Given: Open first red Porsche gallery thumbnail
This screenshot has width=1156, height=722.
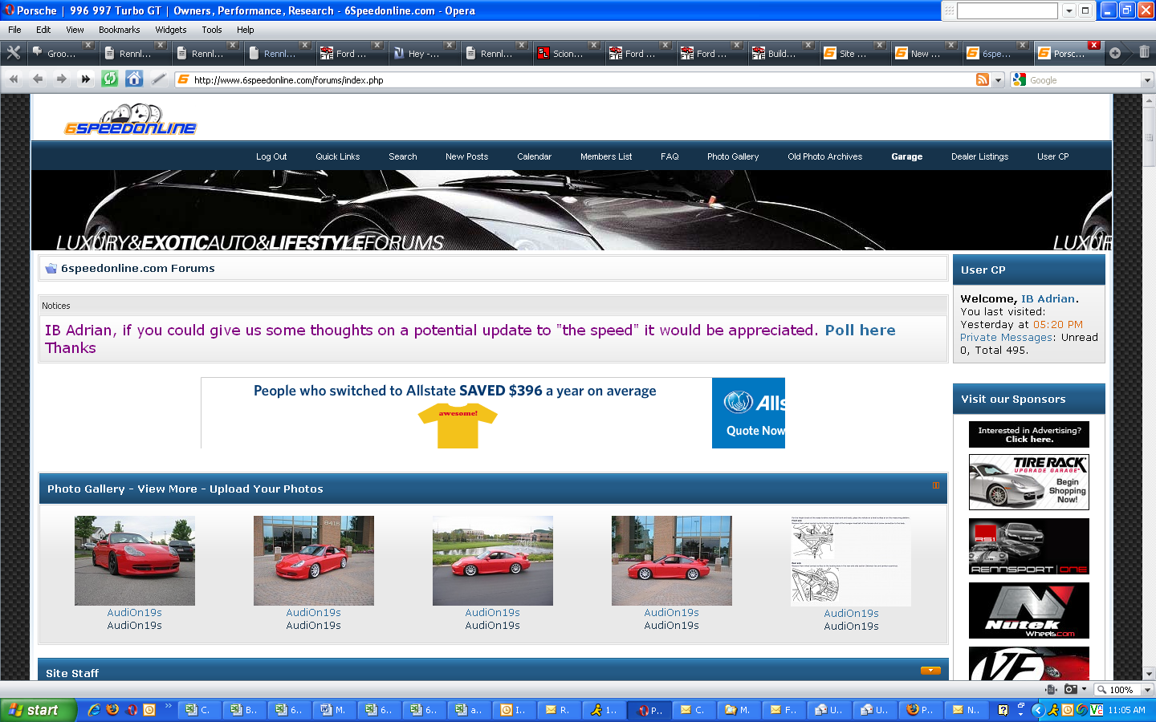Looking at the screenshot, I should [134, 560].
